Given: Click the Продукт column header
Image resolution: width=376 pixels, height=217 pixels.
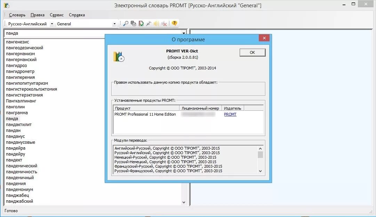Looking at the screenshot, I should 146,108.
